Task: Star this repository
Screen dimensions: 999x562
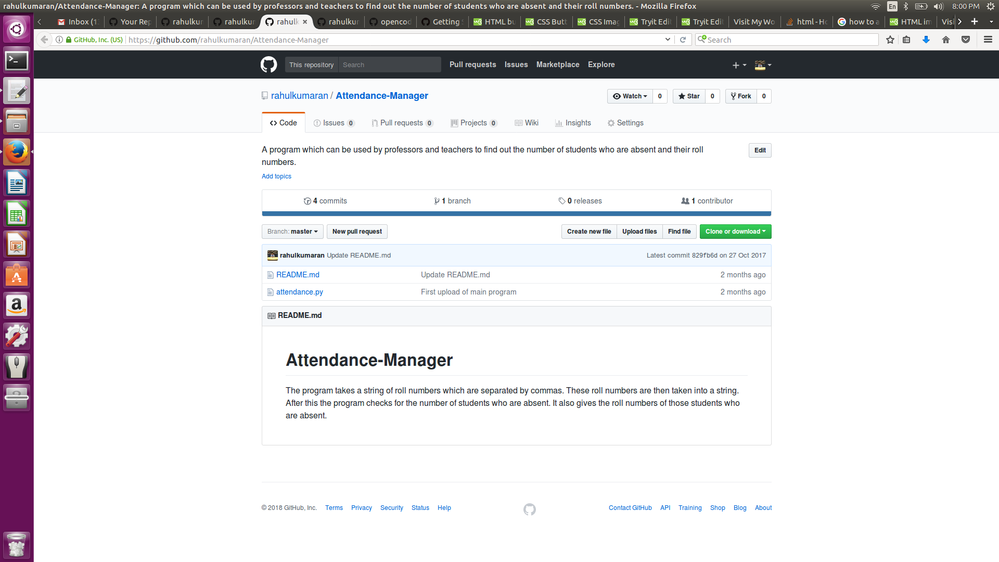Action: [689, 96]
